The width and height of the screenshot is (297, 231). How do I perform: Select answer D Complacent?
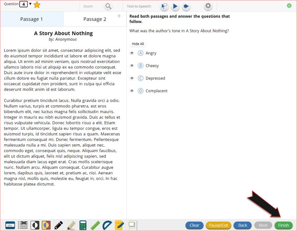[140, 91]
